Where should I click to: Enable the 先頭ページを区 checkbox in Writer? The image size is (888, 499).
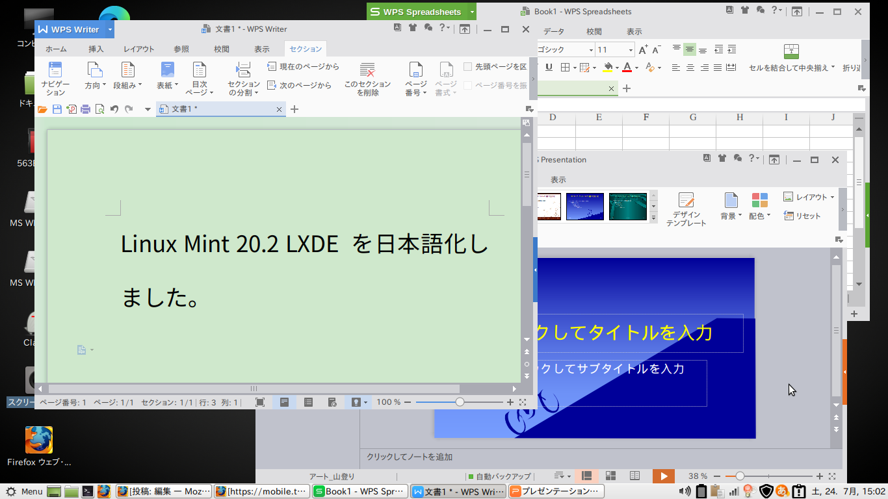click(x=467, y=67)
